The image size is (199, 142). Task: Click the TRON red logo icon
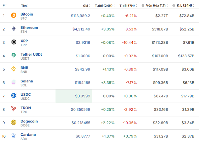(14, 109)
